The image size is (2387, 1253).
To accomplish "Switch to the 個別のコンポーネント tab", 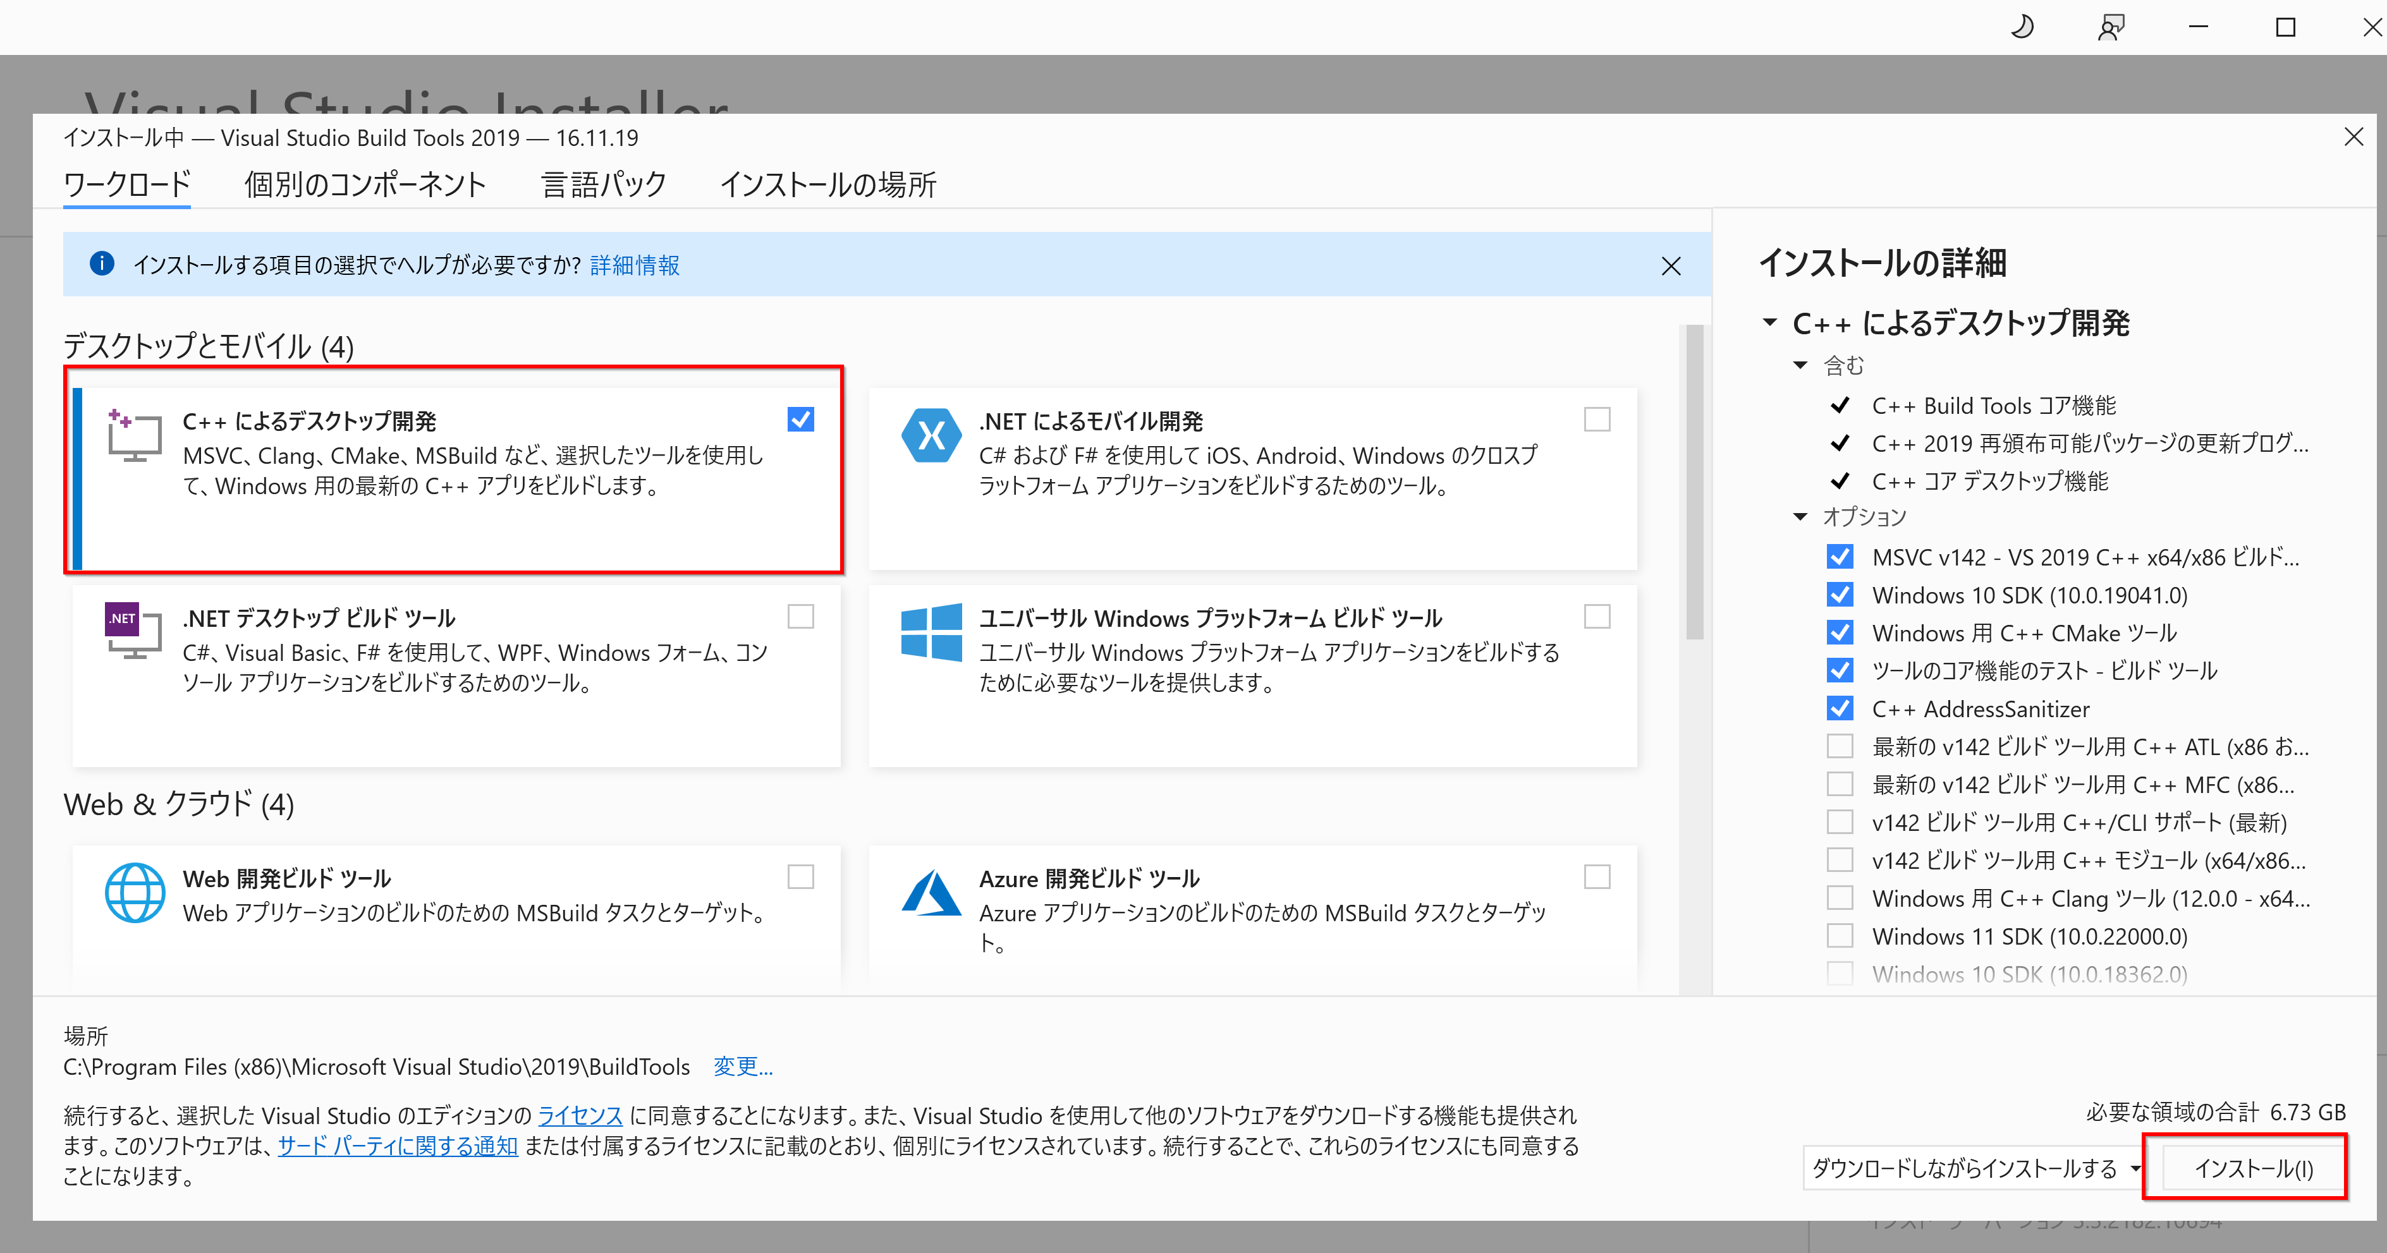I will [365, 185].
